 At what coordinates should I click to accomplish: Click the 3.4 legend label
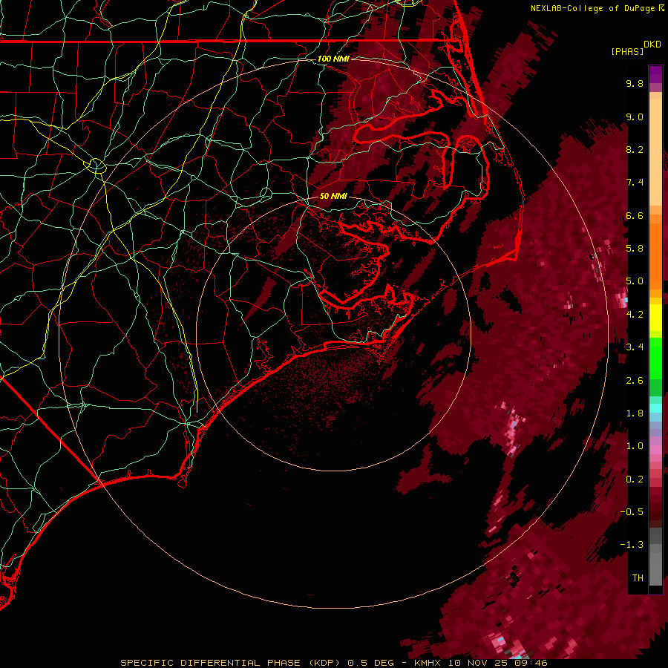pos(635,347)
